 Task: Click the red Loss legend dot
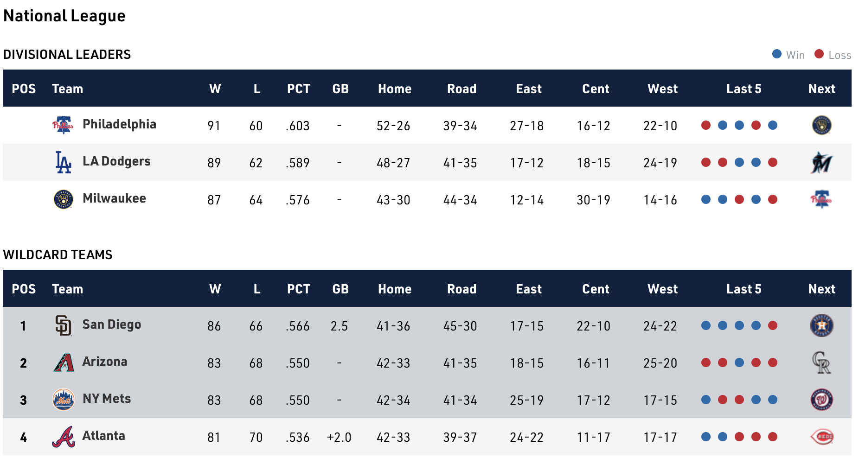coord(819,54)
